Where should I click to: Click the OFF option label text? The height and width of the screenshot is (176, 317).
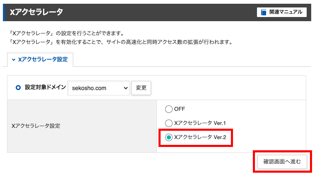click(180, 109)
